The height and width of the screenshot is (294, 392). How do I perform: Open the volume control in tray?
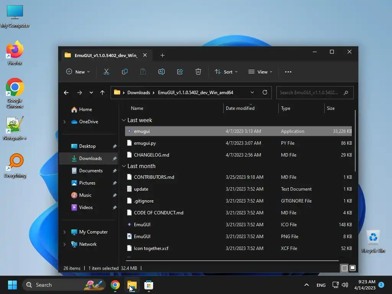point(345,285)
